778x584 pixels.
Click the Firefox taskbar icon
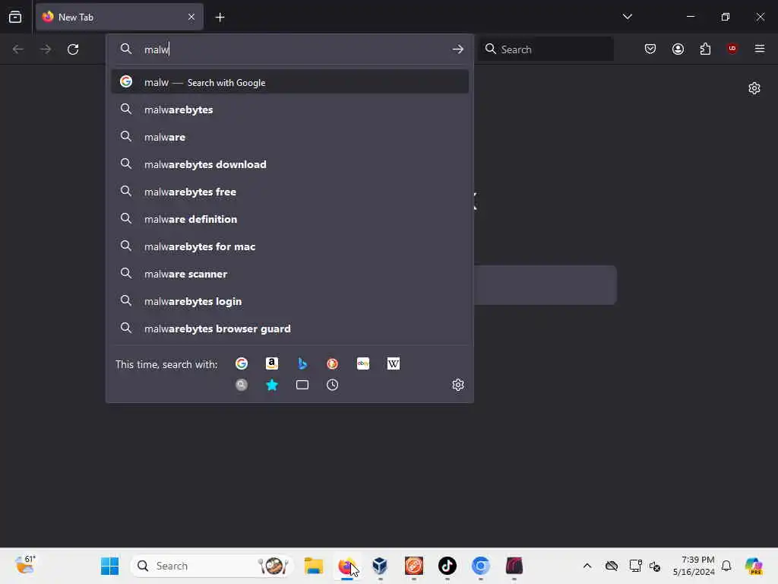(346, 566)
